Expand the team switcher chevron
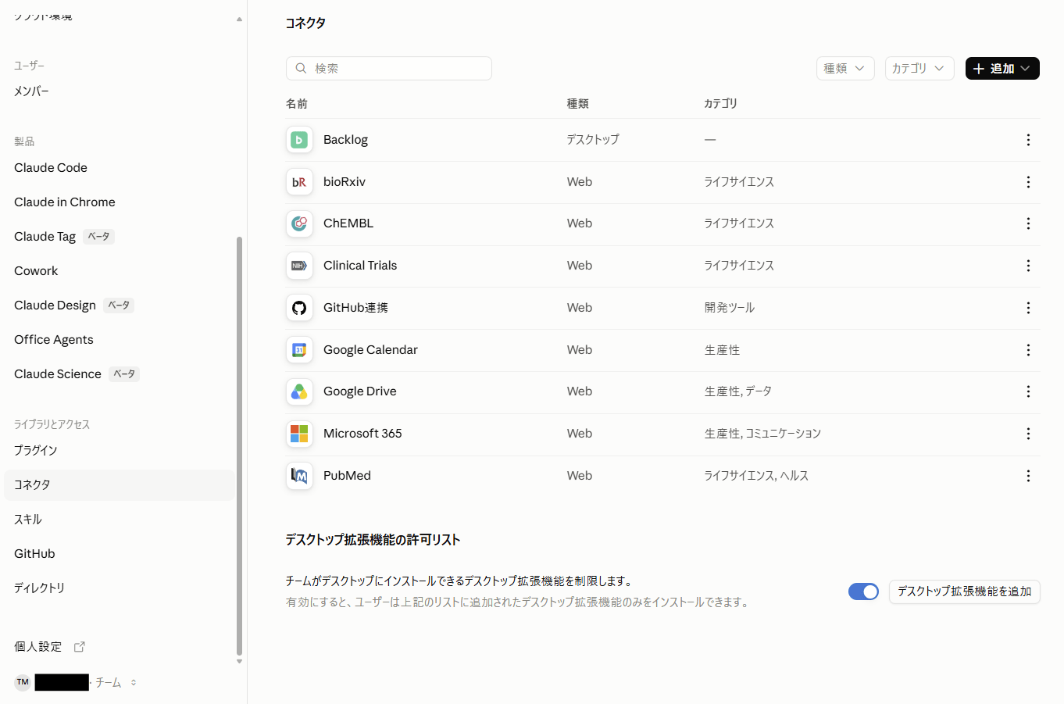 click(x=134, y=682)
